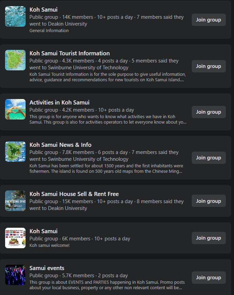The height and width of the screenshot is (295, 234).
Task: Join the Activities in Koh Samui group
Action: click(x=209, y=112)
